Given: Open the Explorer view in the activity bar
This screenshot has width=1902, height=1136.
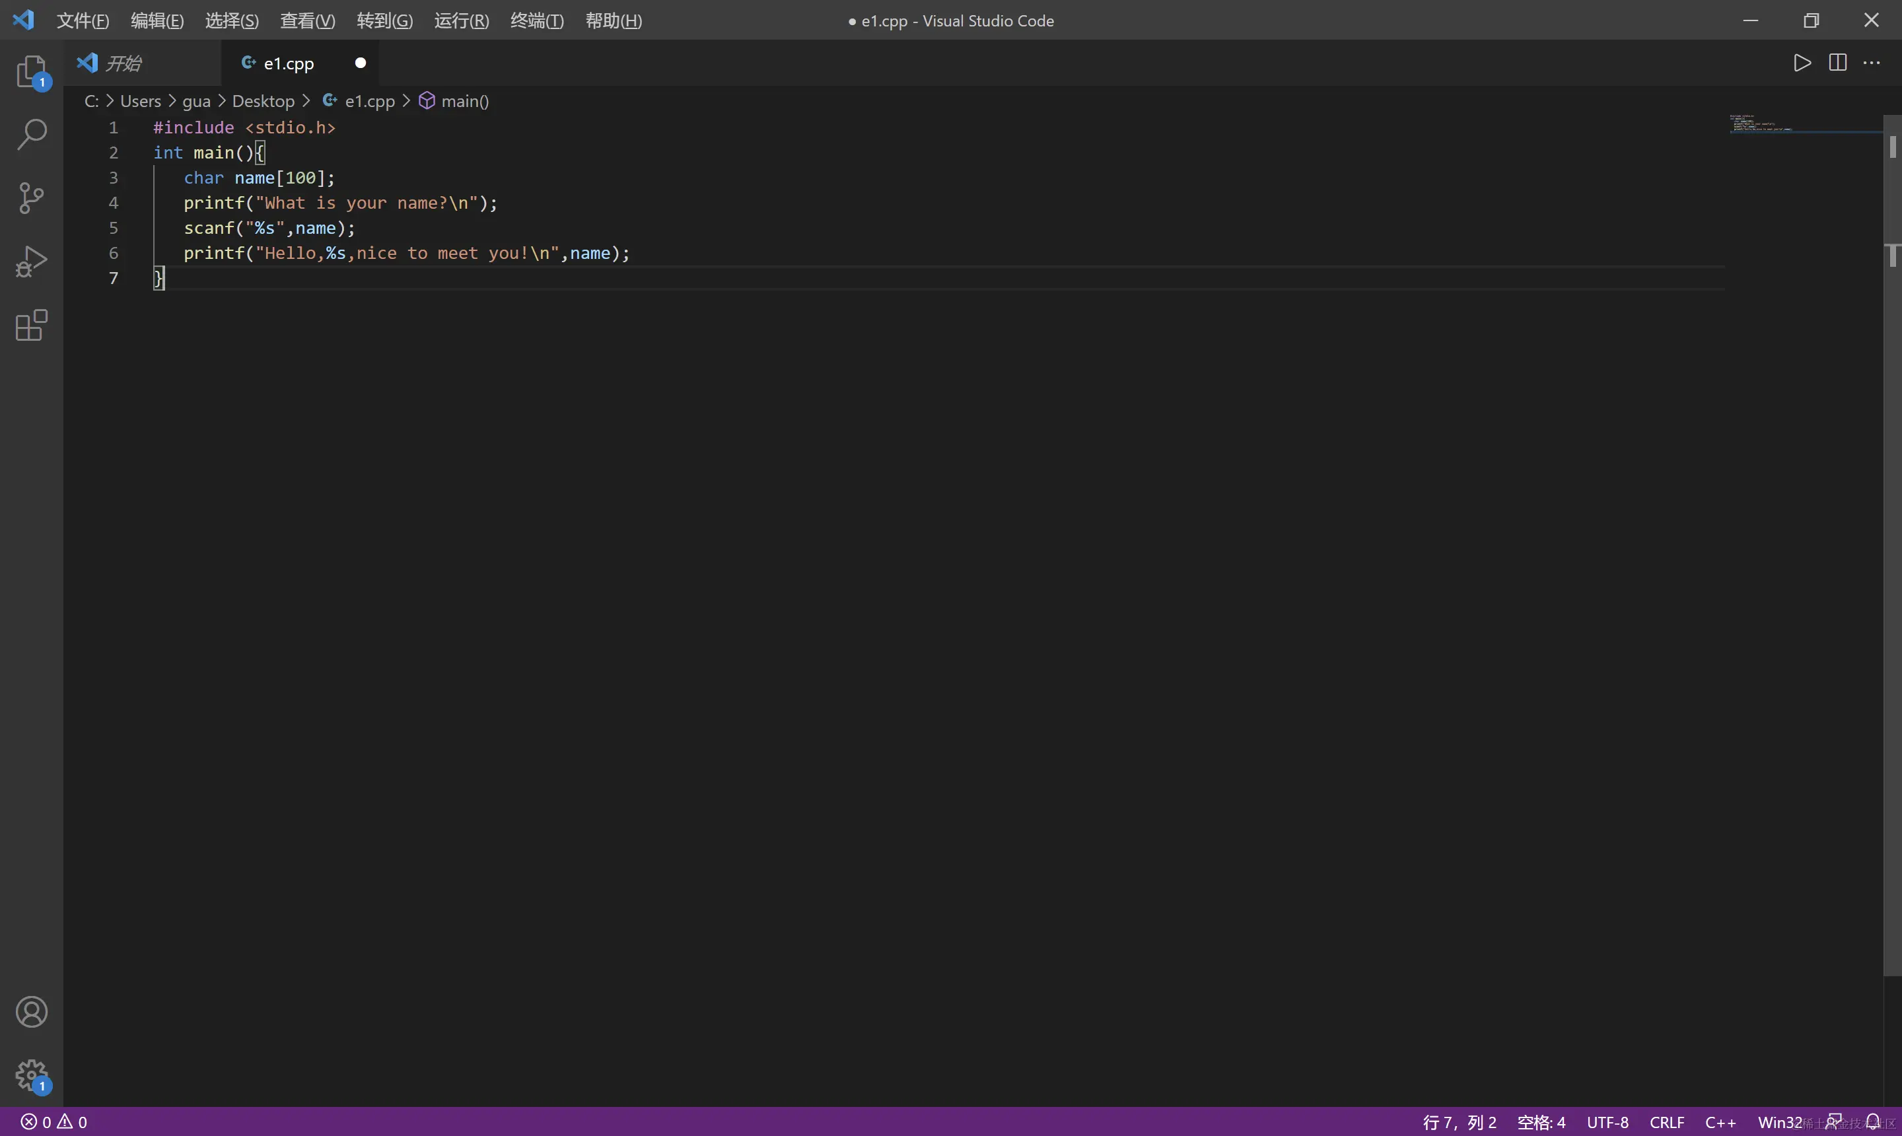Looking at the screenshot, I should 32,71.
